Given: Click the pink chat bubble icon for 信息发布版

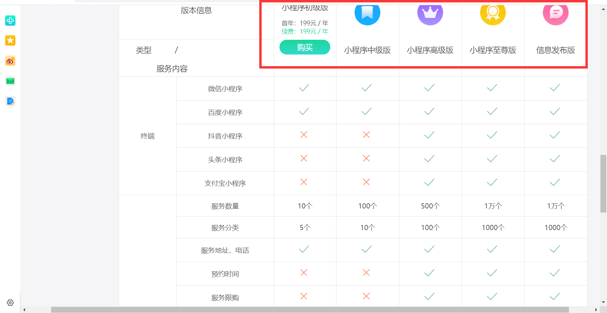Looking at the screenshot, I should point(555,13).
